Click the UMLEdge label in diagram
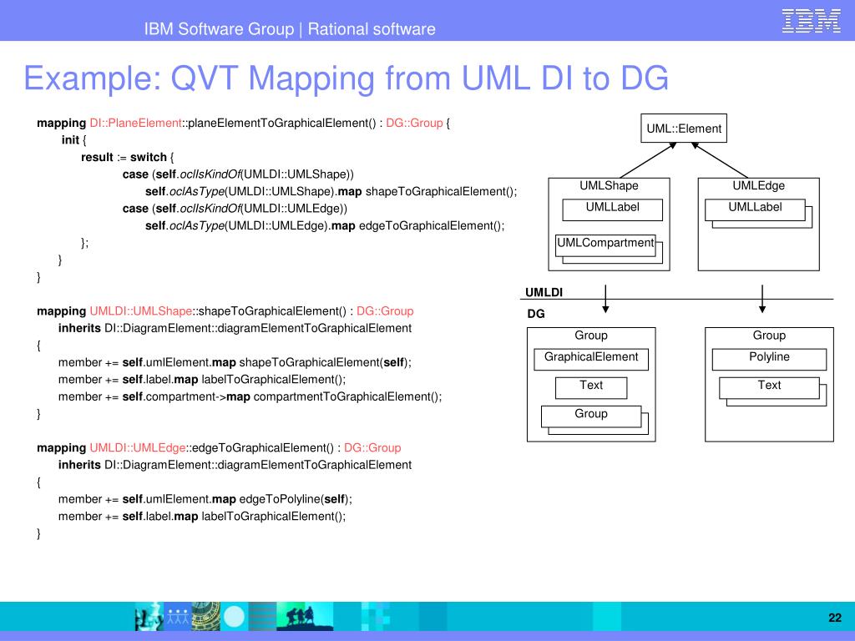The height and width of the screenshot is (641, 855). pyautogui.click(x=758, y=185)
